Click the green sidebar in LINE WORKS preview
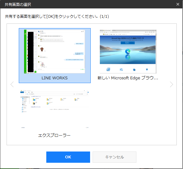Image resolution: width=183 pixels, height=169 pixels. click(25, 52)
